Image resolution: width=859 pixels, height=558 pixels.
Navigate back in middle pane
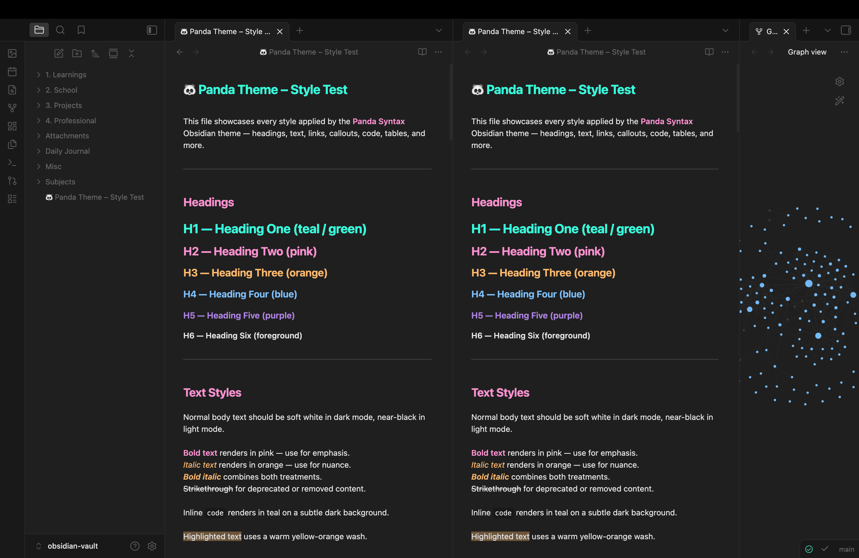(x=468, y=52)
